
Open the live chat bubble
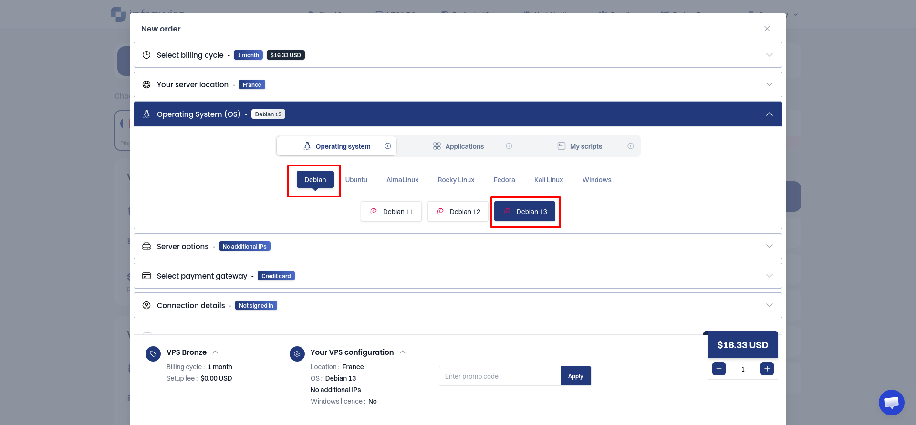[891, 403]
